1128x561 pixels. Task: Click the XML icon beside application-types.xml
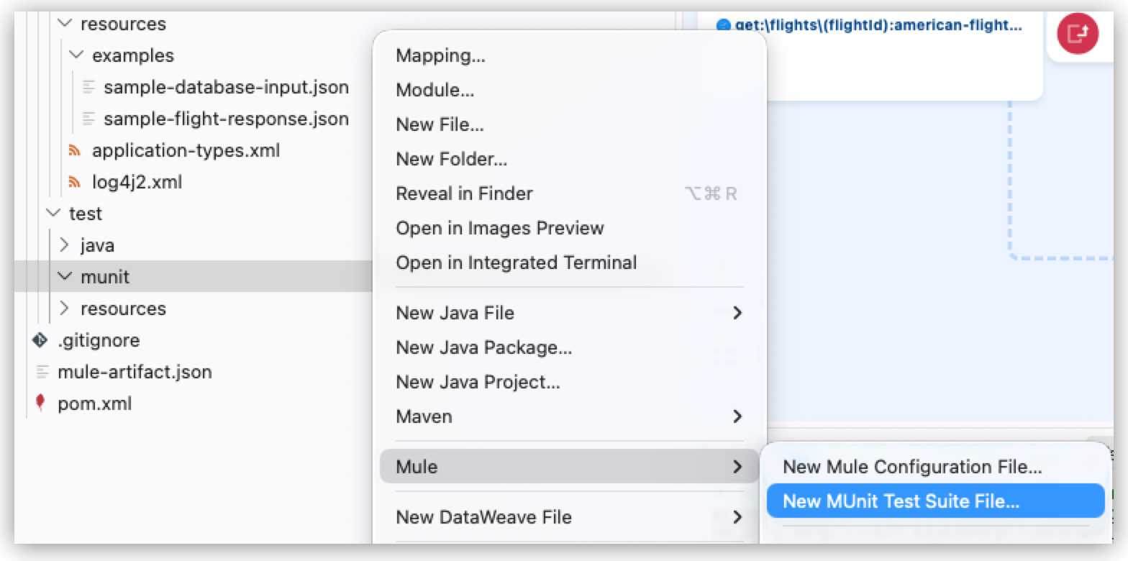(74, 150)
